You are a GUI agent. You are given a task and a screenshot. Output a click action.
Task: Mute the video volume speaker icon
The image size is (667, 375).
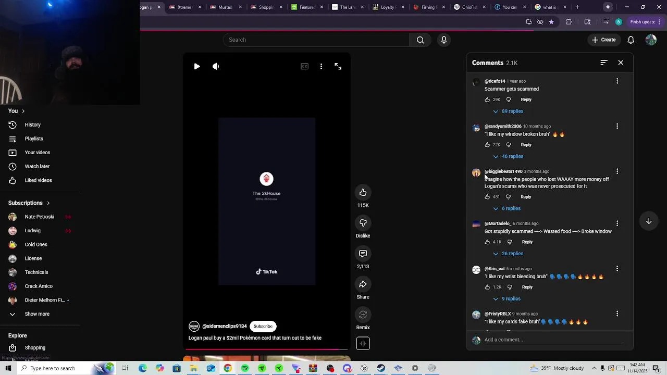tap(216, 66)
